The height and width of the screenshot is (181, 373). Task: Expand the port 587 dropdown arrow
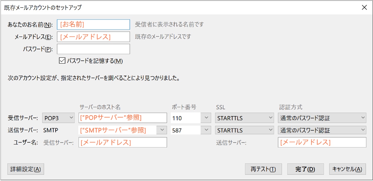coord(206,130)
